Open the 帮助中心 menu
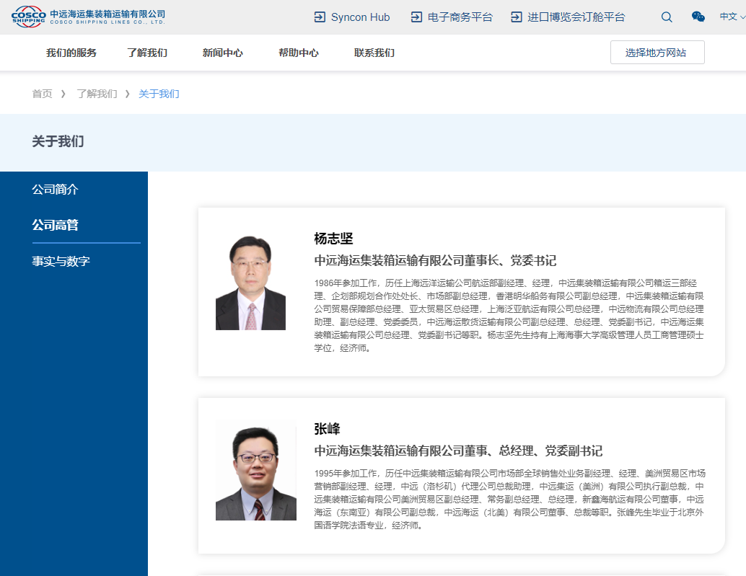This screenshot has height=576, width=746. (299, 53)
